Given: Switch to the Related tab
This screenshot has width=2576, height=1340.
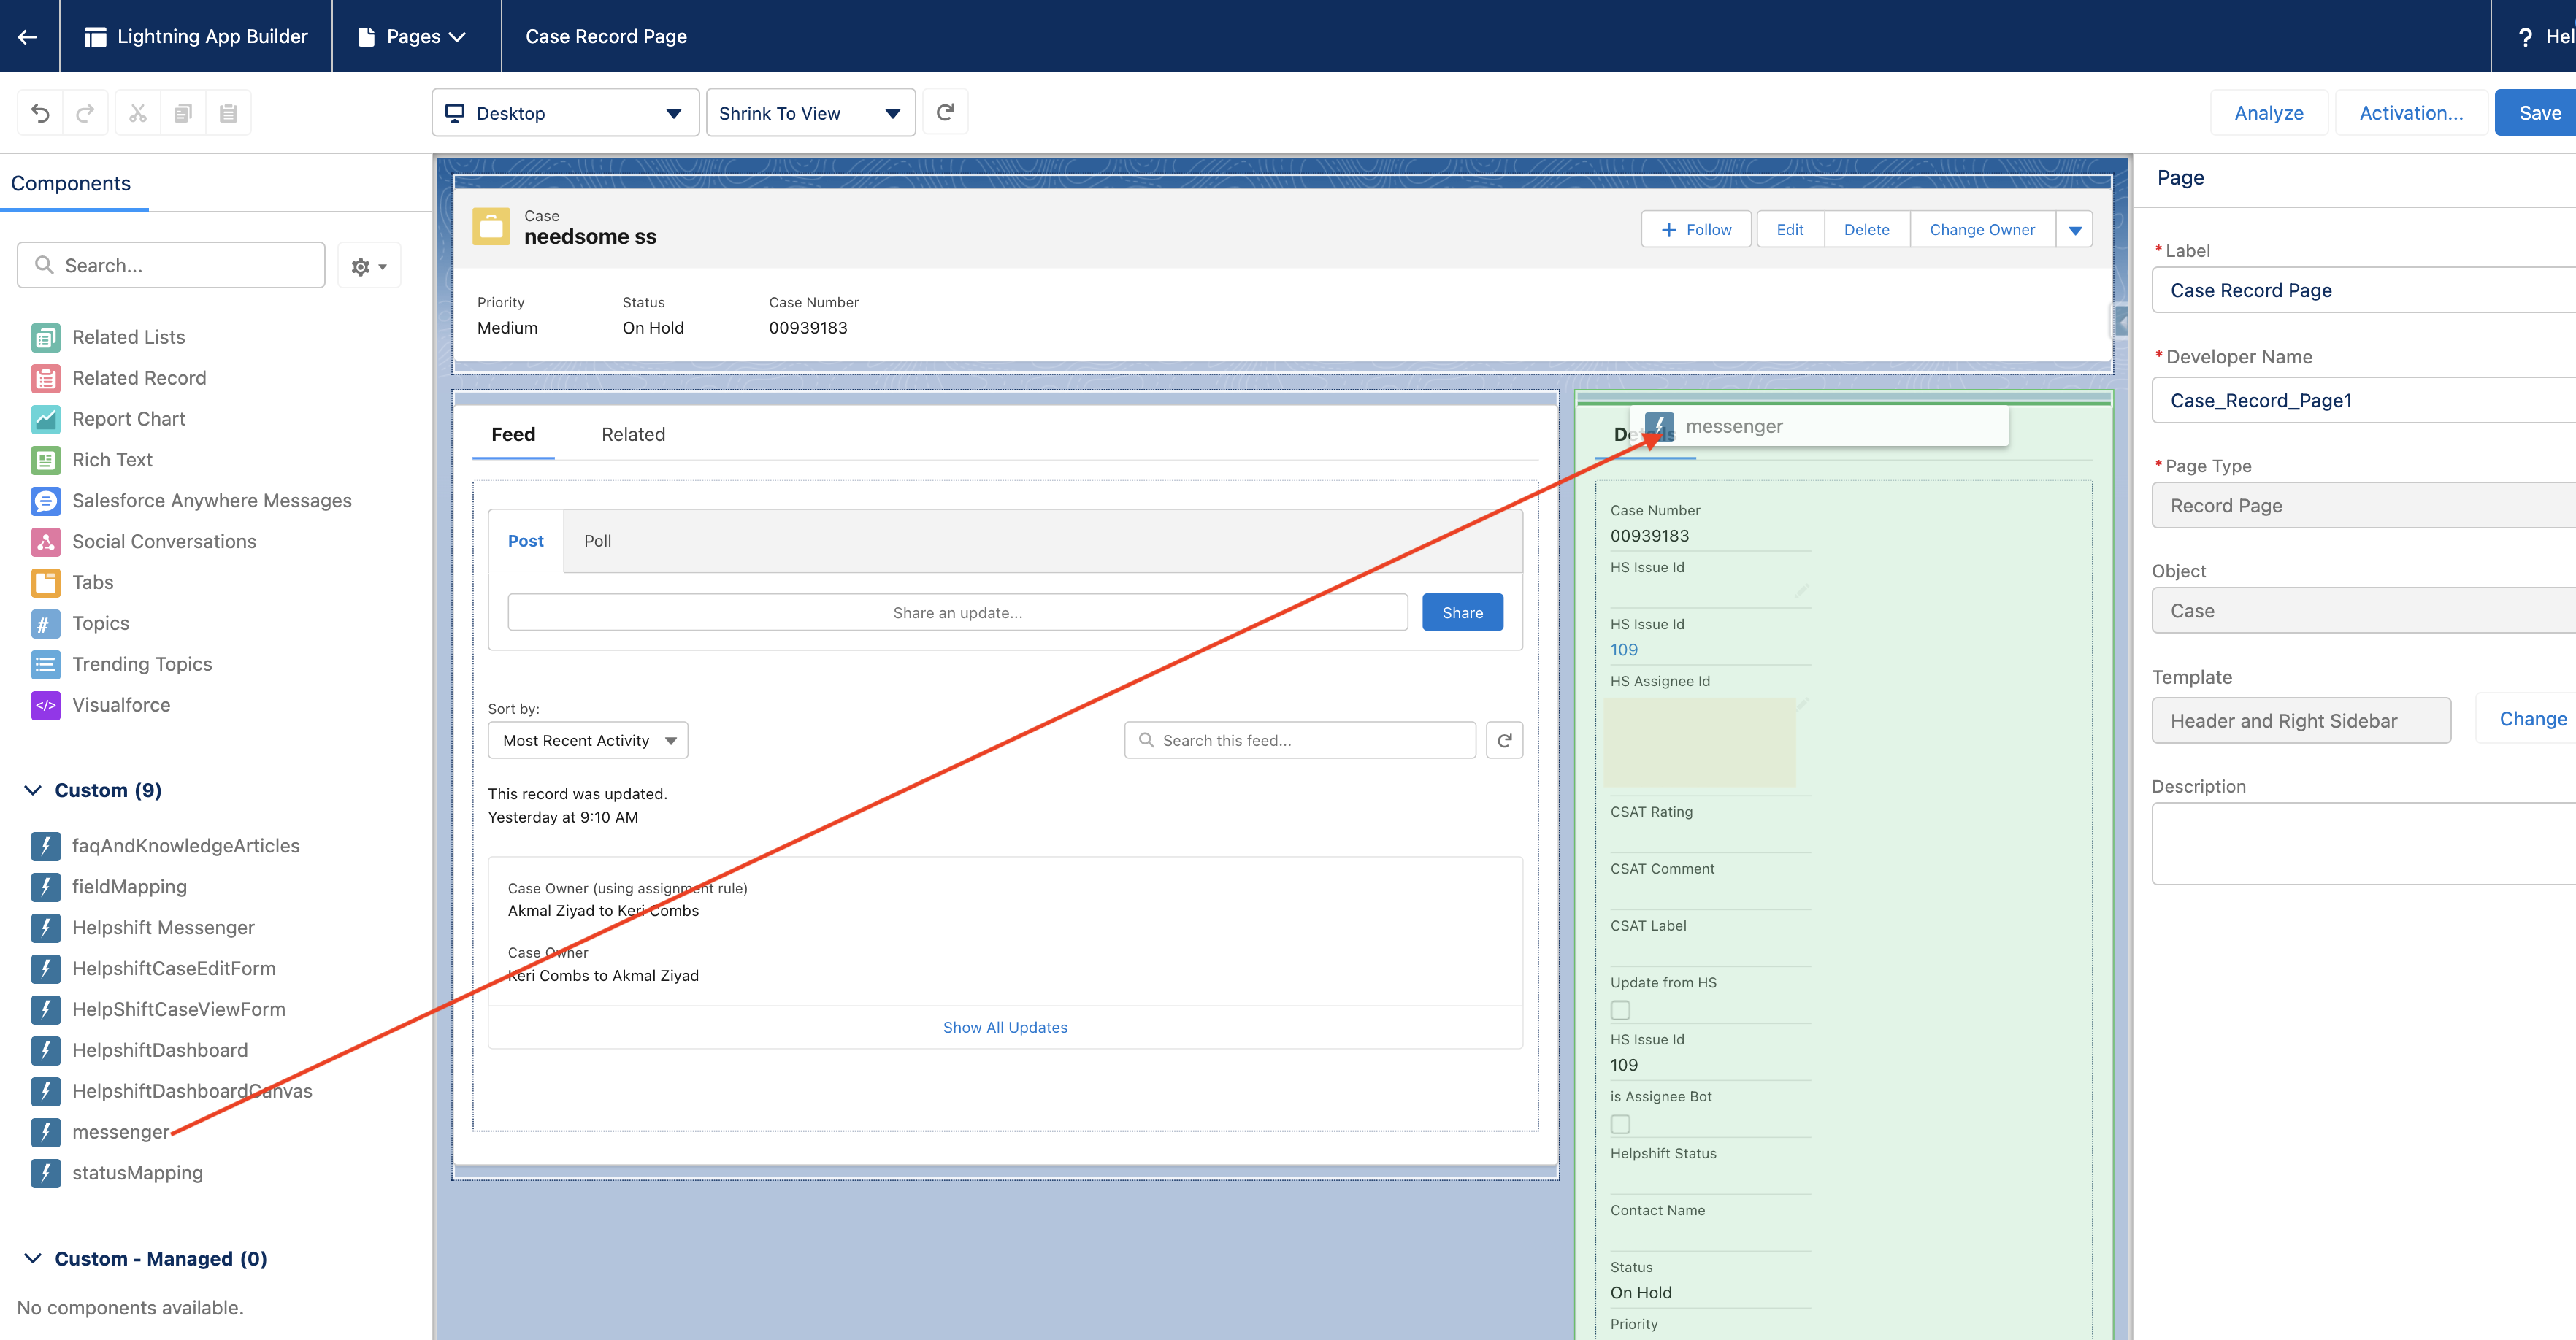Looking at the screenshot, I should tap(633, 435).
